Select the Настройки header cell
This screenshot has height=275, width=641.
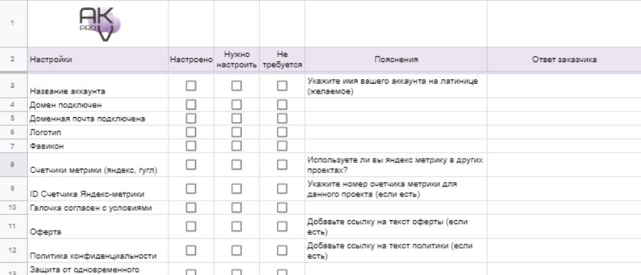coord(98,59)
